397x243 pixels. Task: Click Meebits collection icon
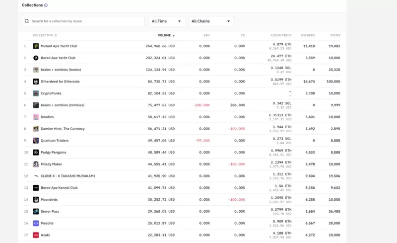point(36,223)
